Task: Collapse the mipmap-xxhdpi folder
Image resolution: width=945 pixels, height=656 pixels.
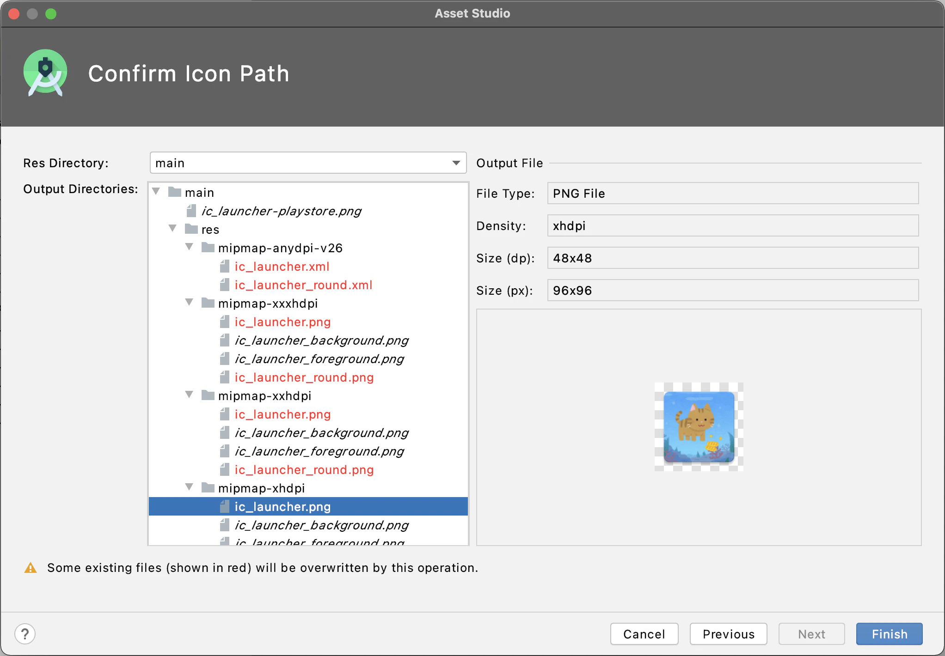Action: [x=189, y=395]
